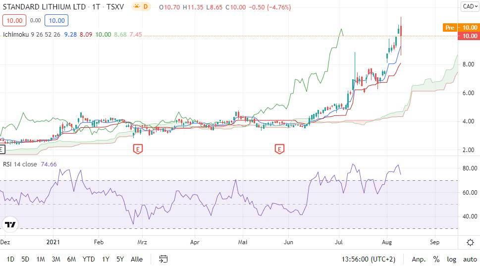Click the blue buy price 10.00 button

(56, 20)
